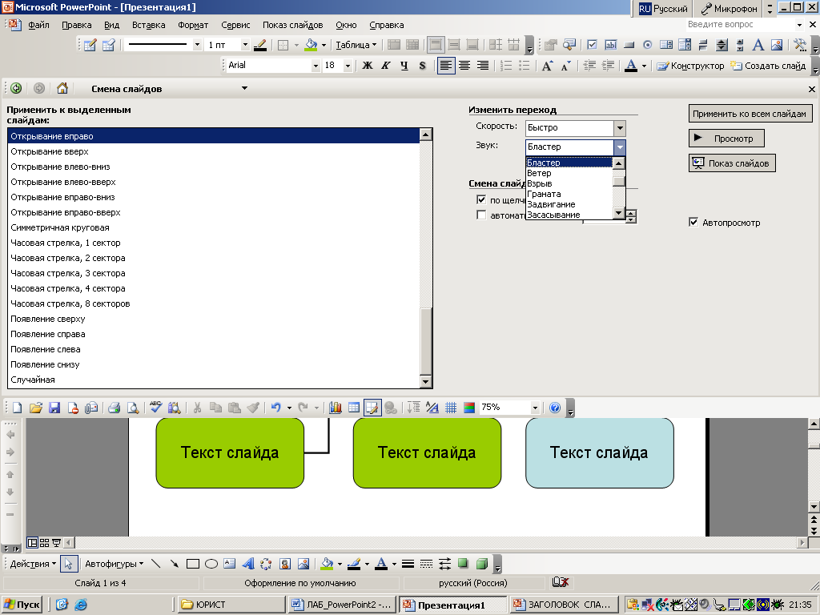
Task: Activate the Select Objects pointer tool
Action: point(69,564)
